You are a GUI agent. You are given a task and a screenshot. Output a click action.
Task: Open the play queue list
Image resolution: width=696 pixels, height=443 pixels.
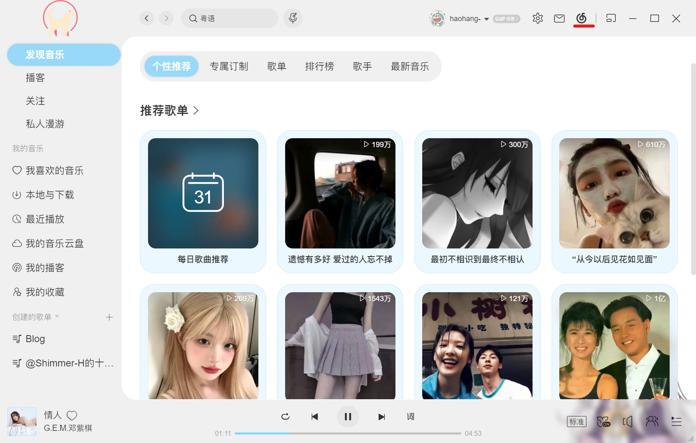pos(676,422)
